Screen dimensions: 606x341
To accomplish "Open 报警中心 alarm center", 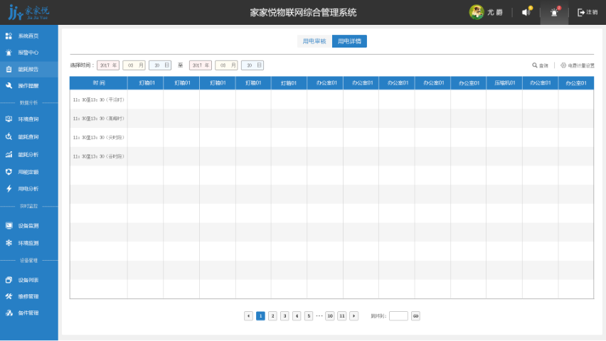I will [x=28, y=53].
